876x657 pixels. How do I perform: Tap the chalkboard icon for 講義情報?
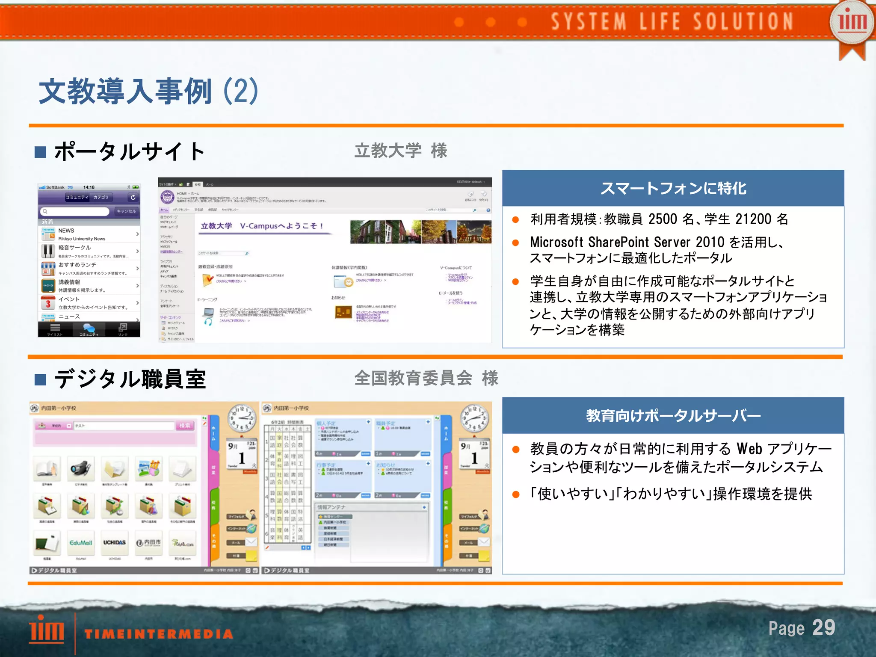tap(48, 285)
